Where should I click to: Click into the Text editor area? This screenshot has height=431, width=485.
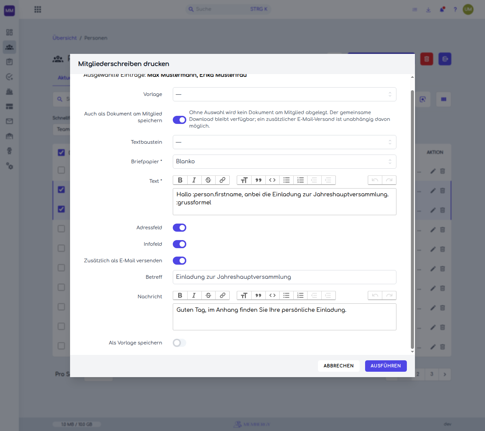[285, 202]
